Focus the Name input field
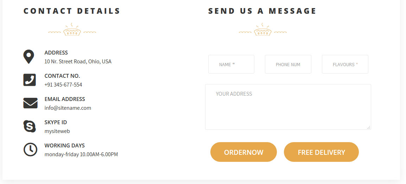The height and width of the screenshot is (184, 406). point(231,64)
